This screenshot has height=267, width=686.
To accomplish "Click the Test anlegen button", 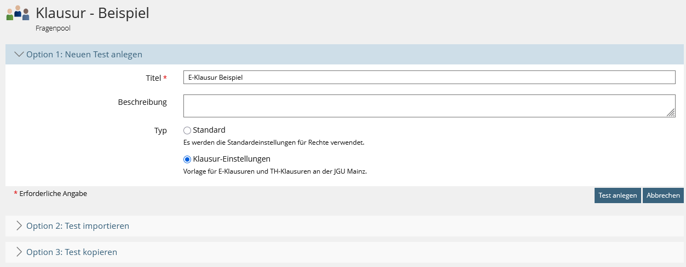I will point(618,195).
